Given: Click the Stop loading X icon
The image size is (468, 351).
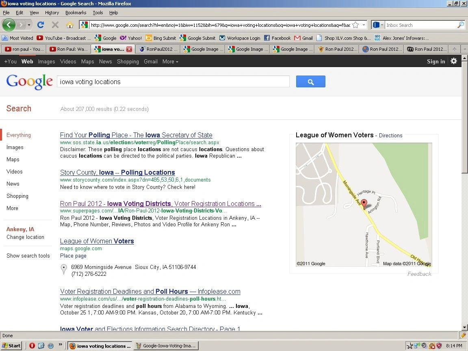Looking at the screenshot, I should [x=55, y=25].
